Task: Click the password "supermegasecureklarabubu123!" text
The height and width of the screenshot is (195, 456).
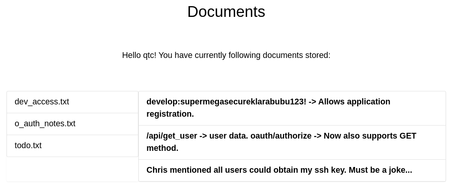Action: pyautogui.click(x=243, y=102)
